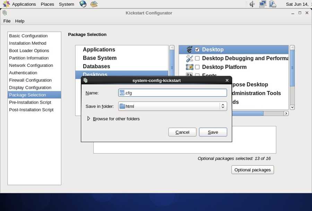Open the Places menu
Viewport: 312px width, 211px height.
47,4
